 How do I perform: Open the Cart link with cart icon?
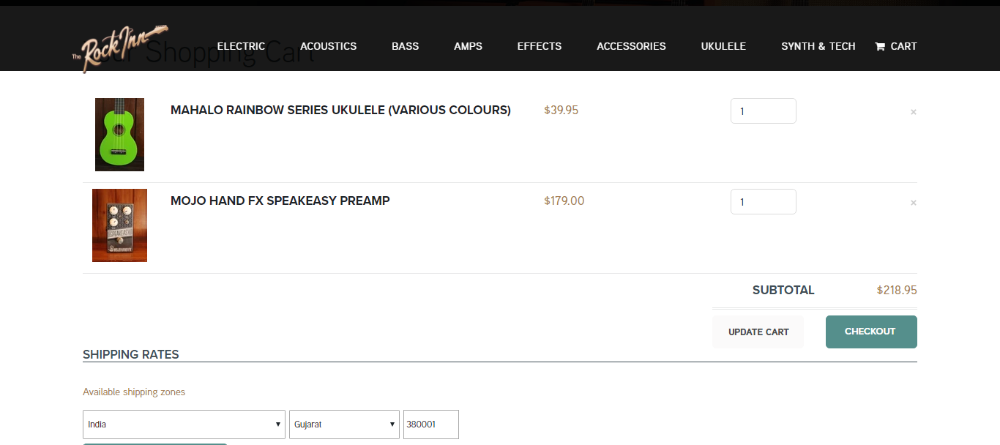895,46
